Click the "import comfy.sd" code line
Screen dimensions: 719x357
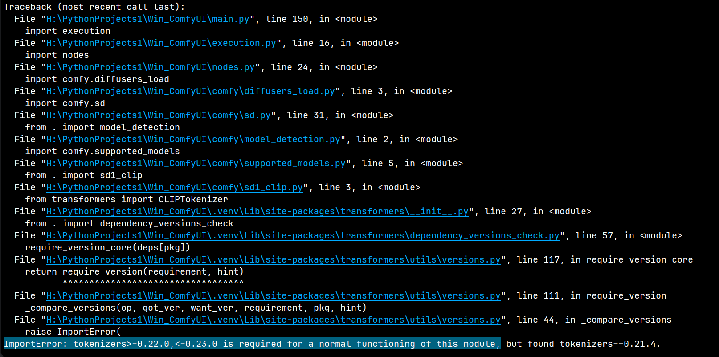coord(65,103)
